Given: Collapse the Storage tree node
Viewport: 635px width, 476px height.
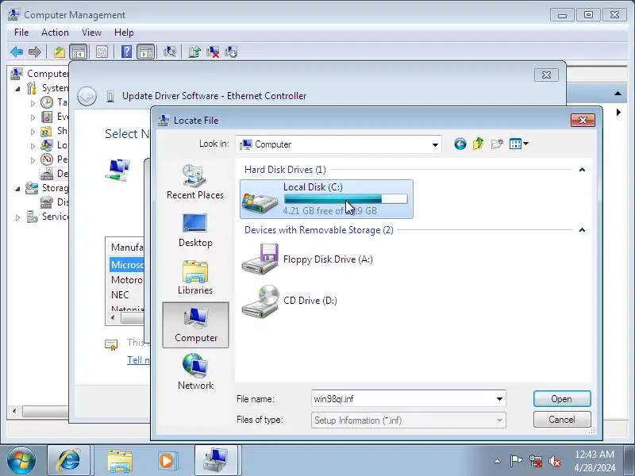Looking at the screenshot, I should pyautogui.click(x=17, y=189).
